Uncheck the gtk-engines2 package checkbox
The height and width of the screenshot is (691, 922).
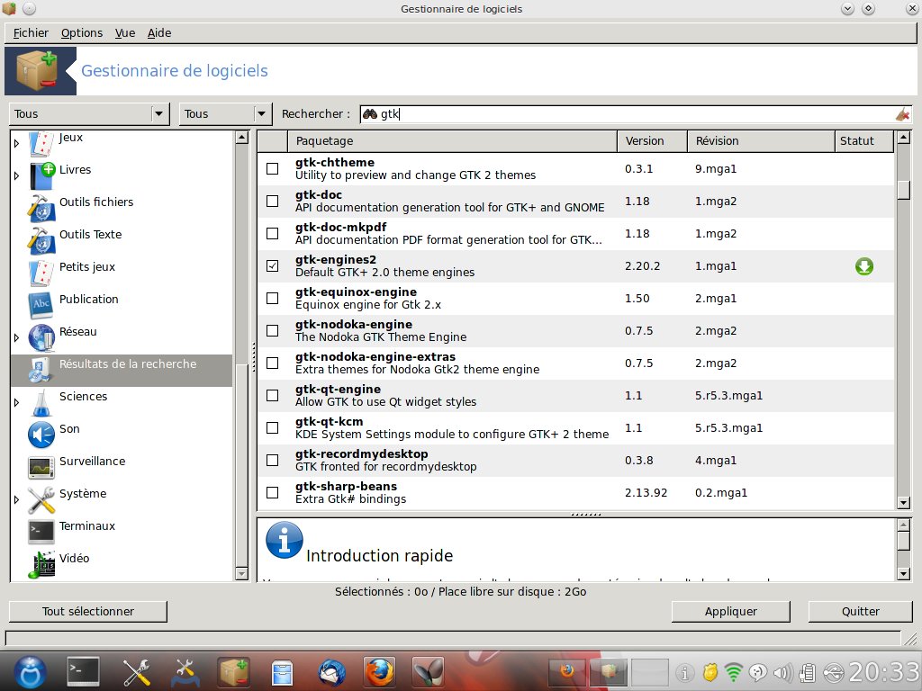click(x=272, y=265)
